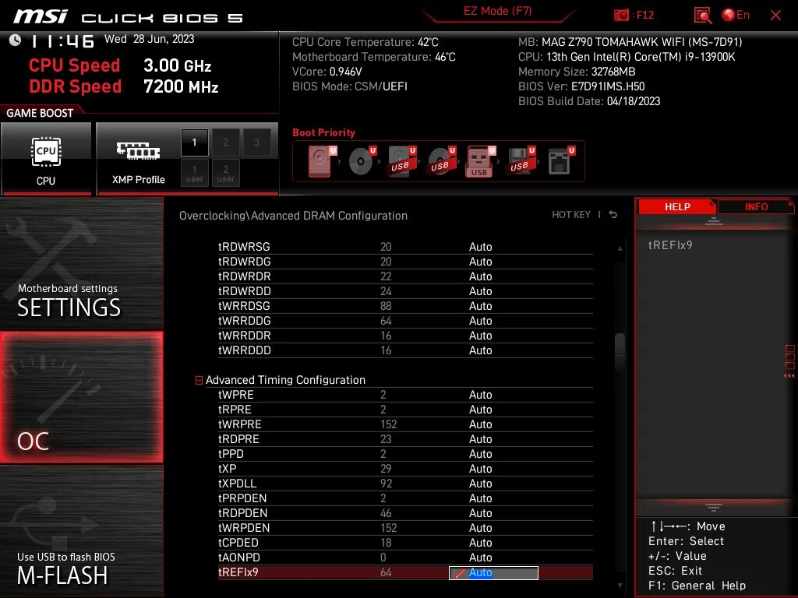Click the scroll-down arrow of the timing list
Screen dimensions: 798x598
[x=620, y=586]
